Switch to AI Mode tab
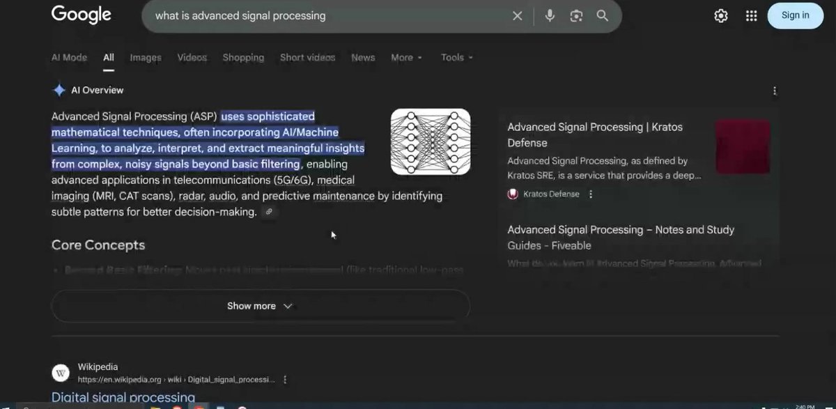This screenshot has height=409, width=836. [x=69, y=58]
